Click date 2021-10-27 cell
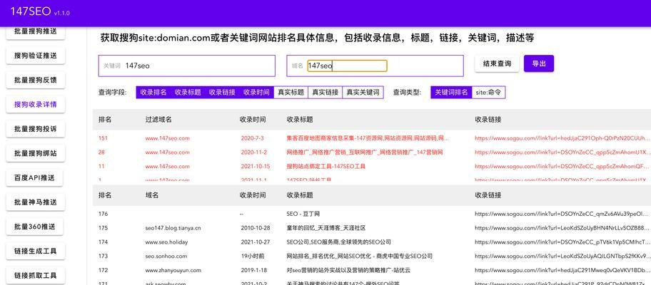Viewport: 651px width, 285px height. tap(256, 242)
